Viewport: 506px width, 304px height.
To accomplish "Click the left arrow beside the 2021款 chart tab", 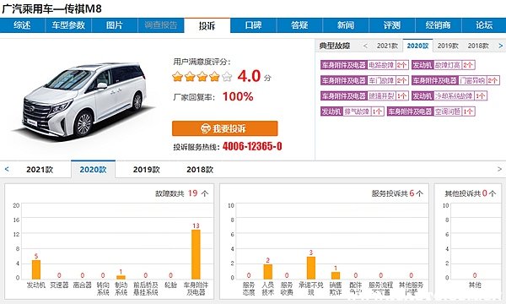I will coord(7,169).
